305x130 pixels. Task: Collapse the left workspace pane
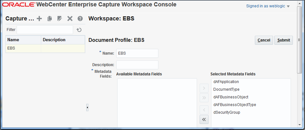(87, 107)
